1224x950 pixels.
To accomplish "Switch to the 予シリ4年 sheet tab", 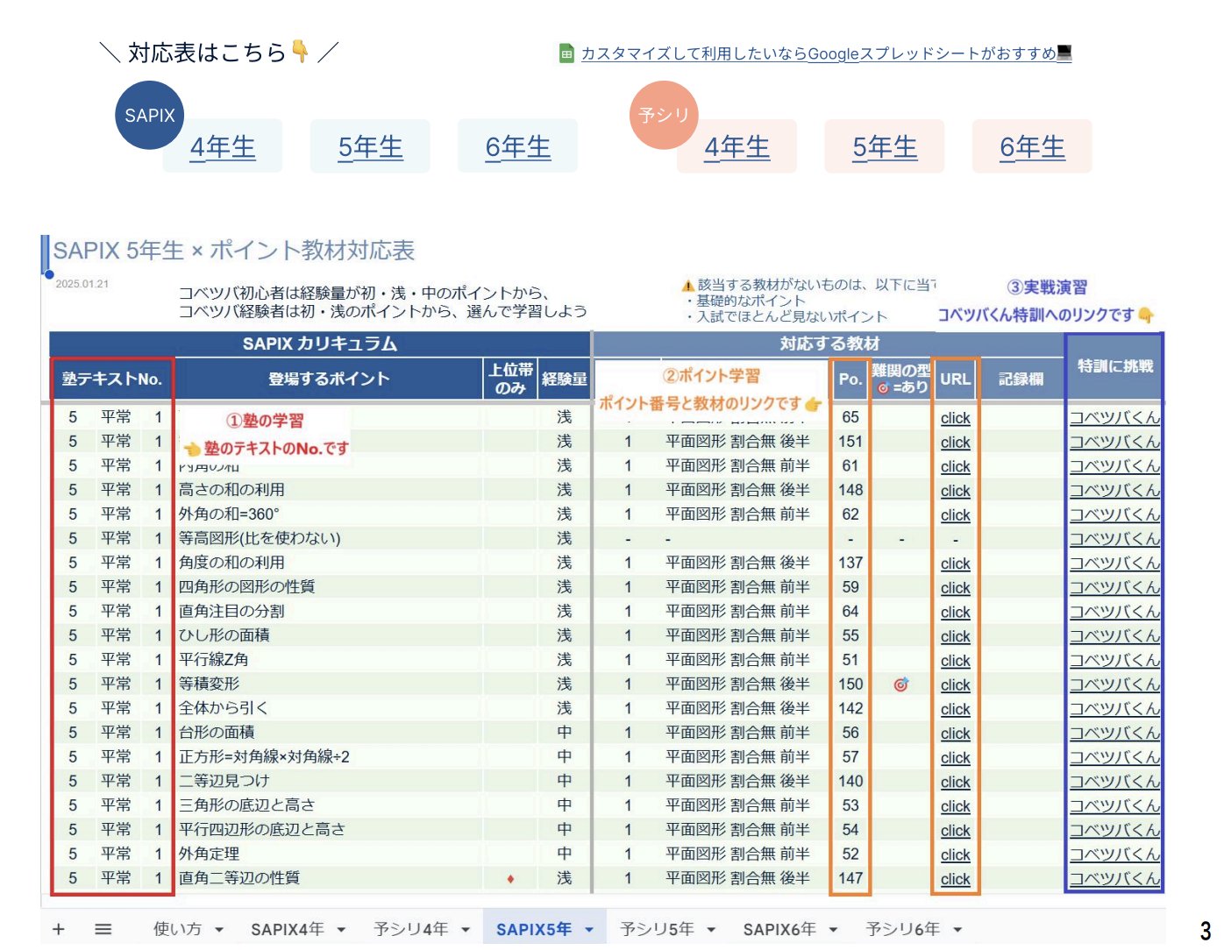I will click(411, 929).
